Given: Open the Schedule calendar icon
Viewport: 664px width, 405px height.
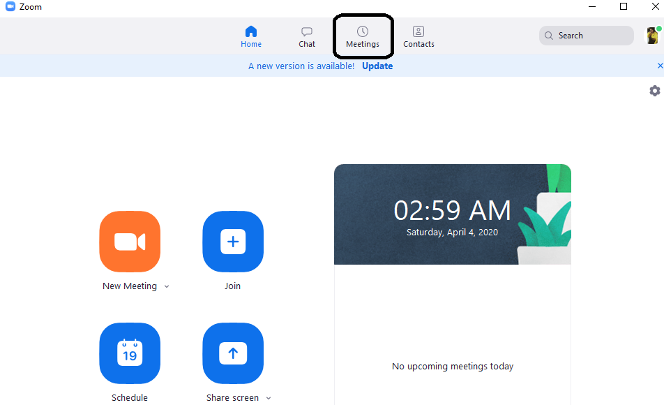Looking at the screenshot, I should click(130, 353).
